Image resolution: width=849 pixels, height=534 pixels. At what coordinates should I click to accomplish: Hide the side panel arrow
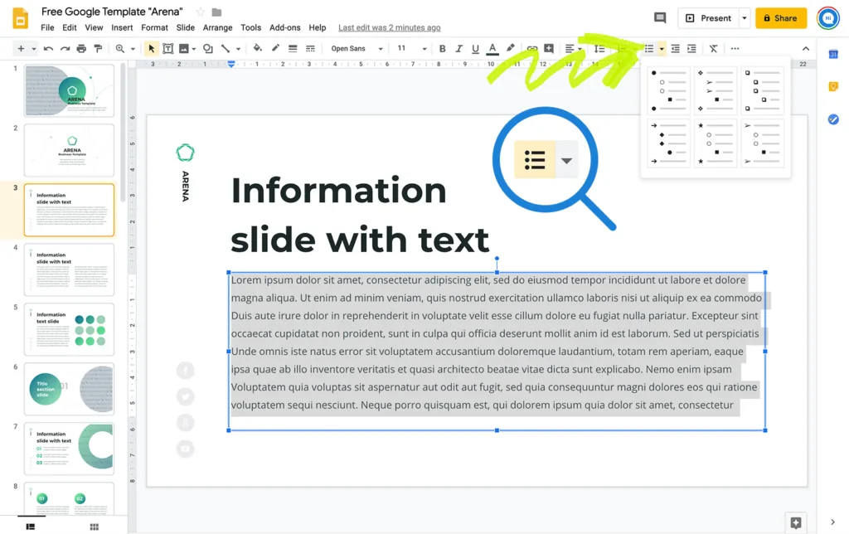(x=832, y=522)
